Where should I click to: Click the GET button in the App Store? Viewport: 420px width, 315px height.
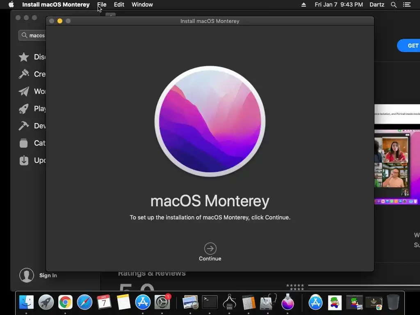click(409, 46)
